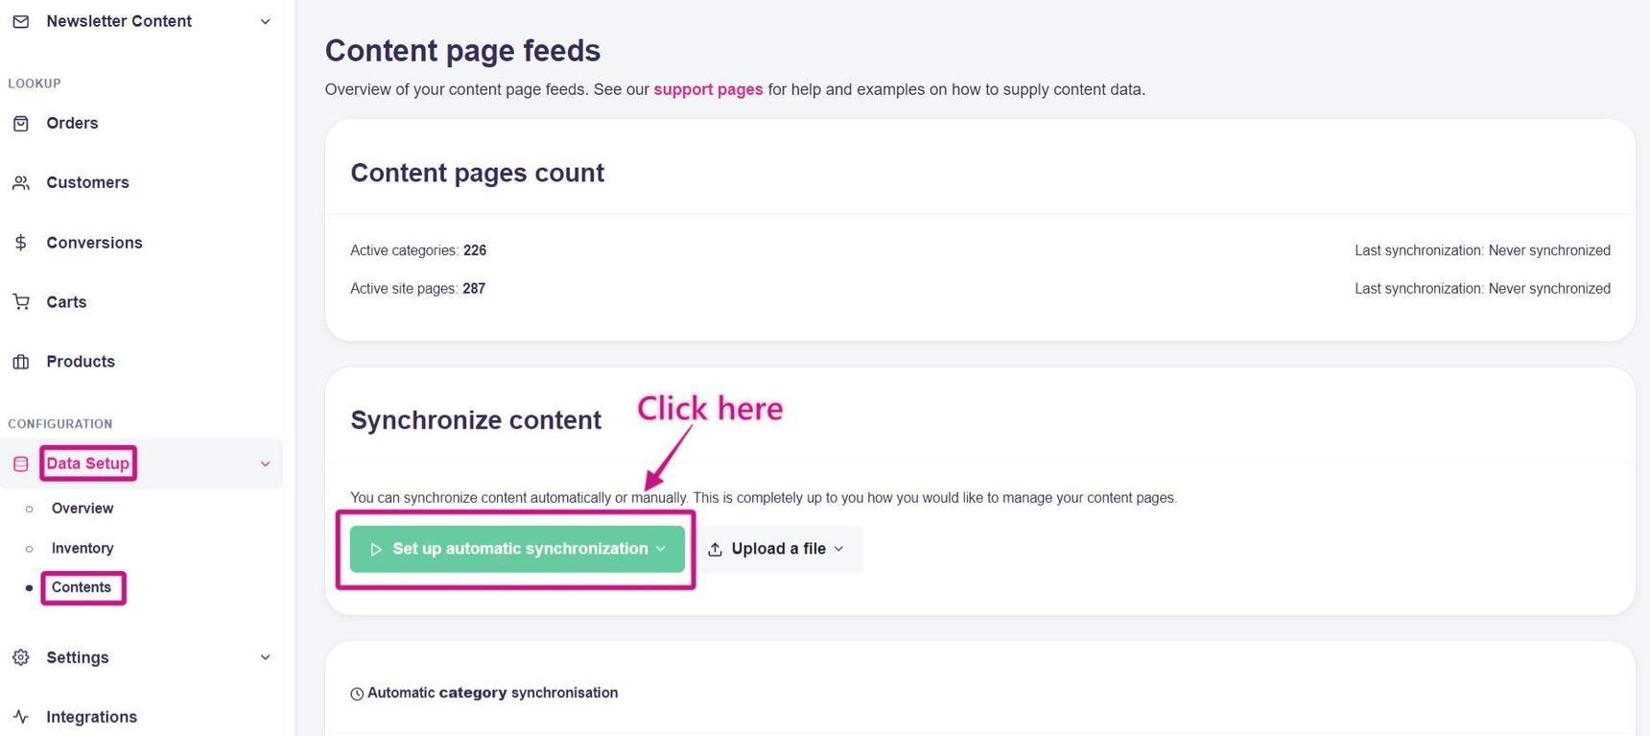The width and height of the screenshot is (1650, 736).
Task: Click the Settings gear icon
Action: (x=20, y=657)
